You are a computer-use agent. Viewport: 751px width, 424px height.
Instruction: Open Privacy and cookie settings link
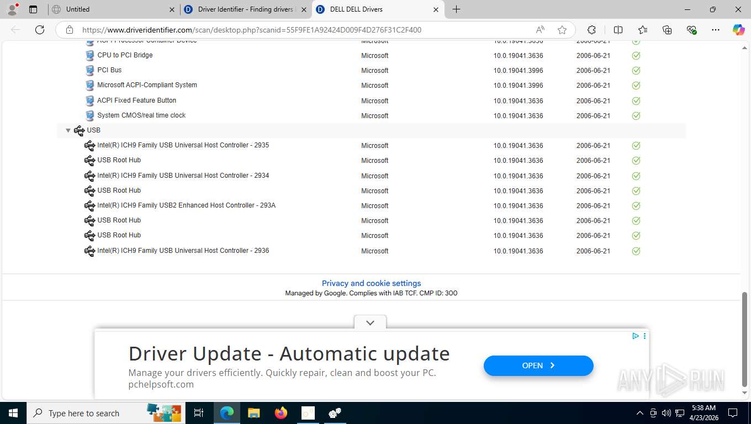pos(371,283)
